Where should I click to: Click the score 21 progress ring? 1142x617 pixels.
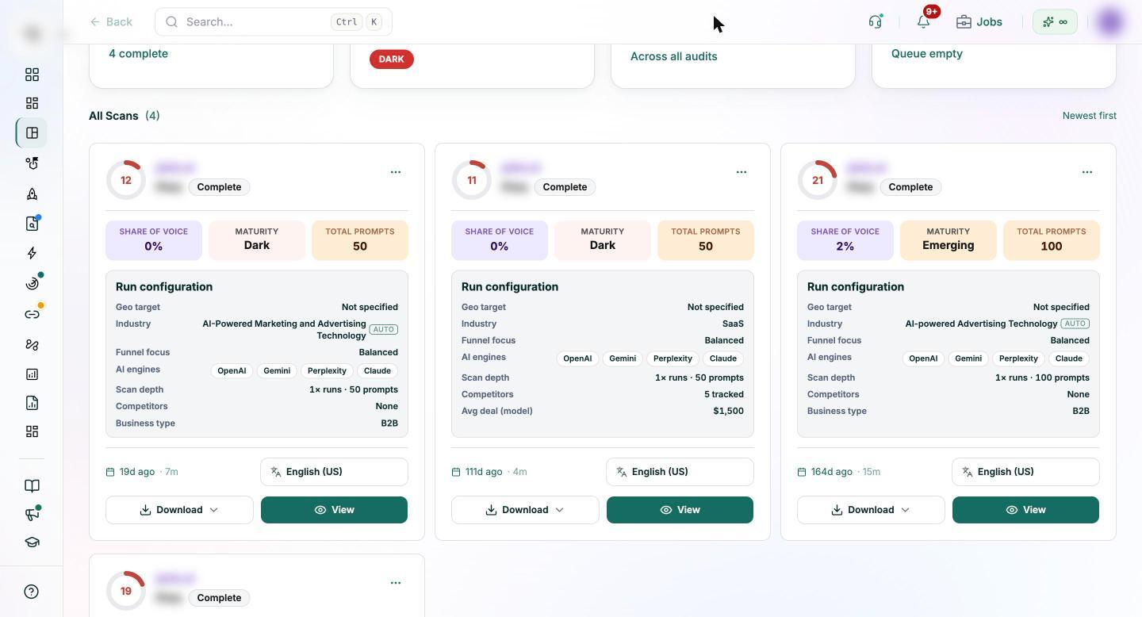pyautogui.click(x=818, y=180)
